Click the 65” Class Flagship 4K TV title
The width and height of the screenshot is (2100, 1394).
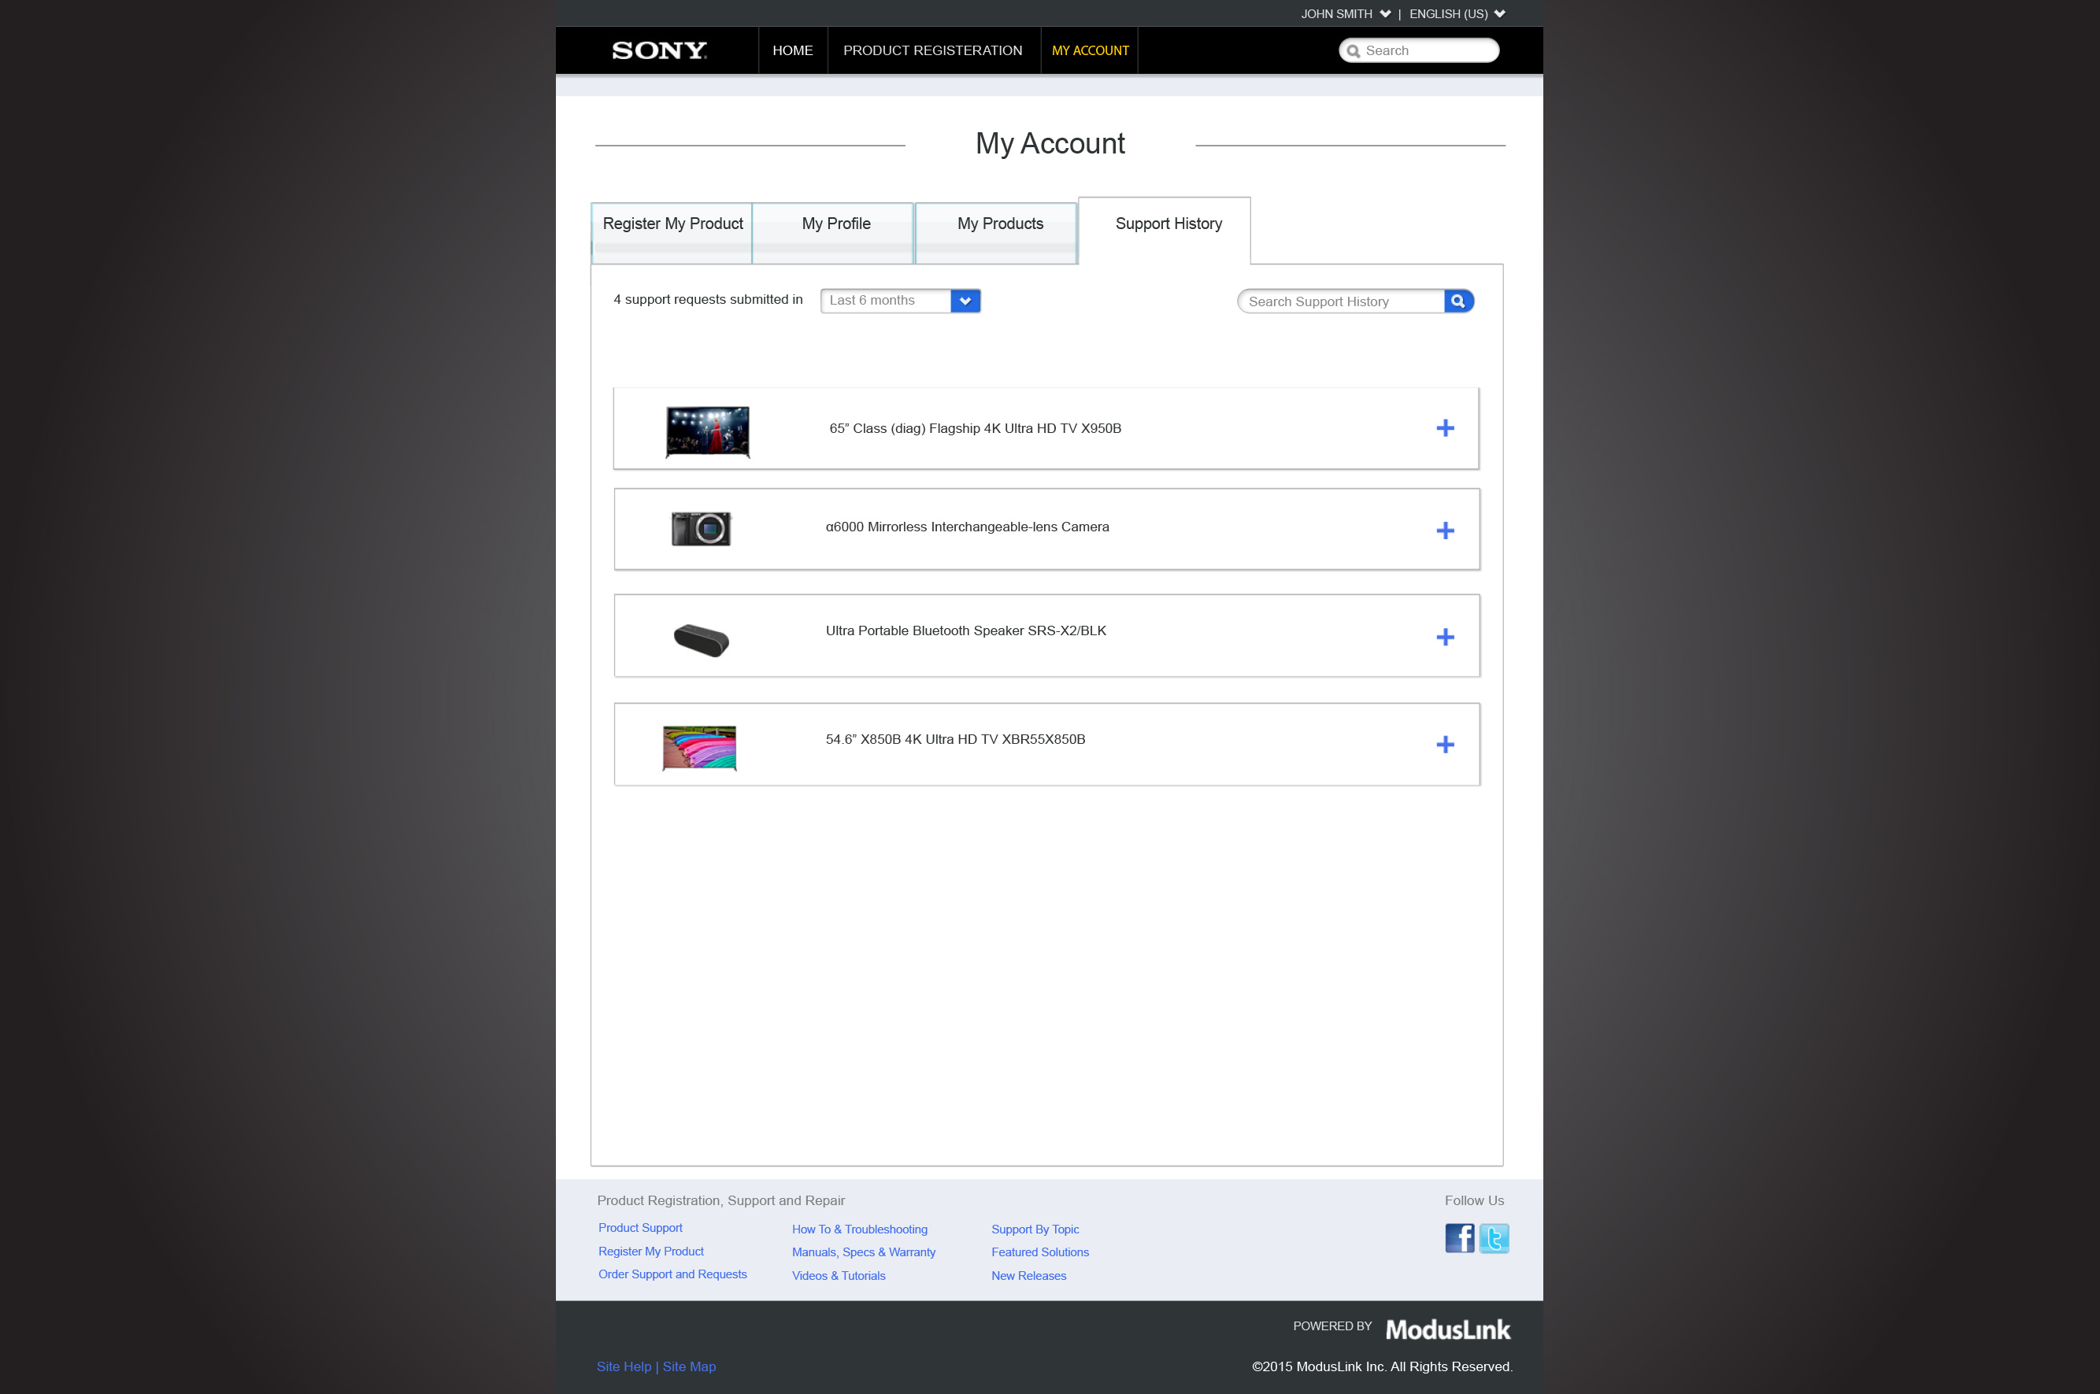(x=975, y=428)
